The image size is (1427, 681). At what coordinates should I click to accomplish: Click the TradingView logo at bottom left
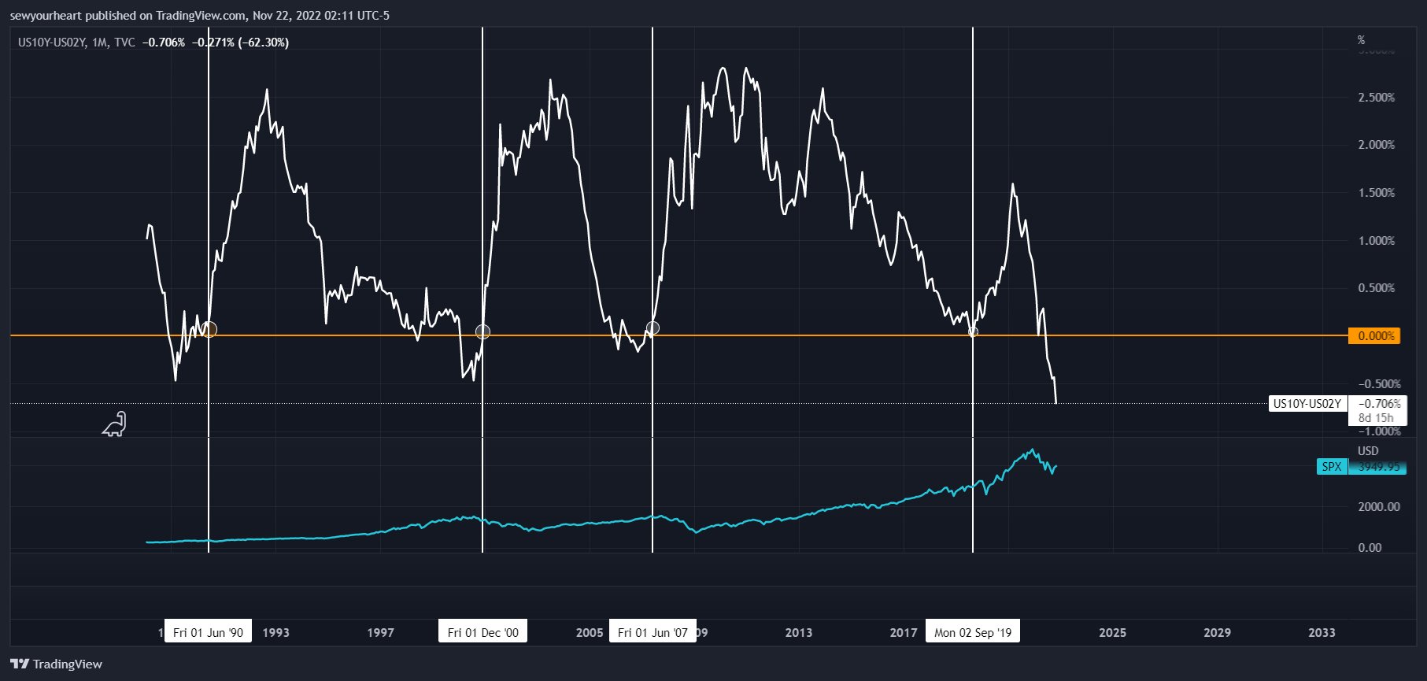click(x=56, y=664)
